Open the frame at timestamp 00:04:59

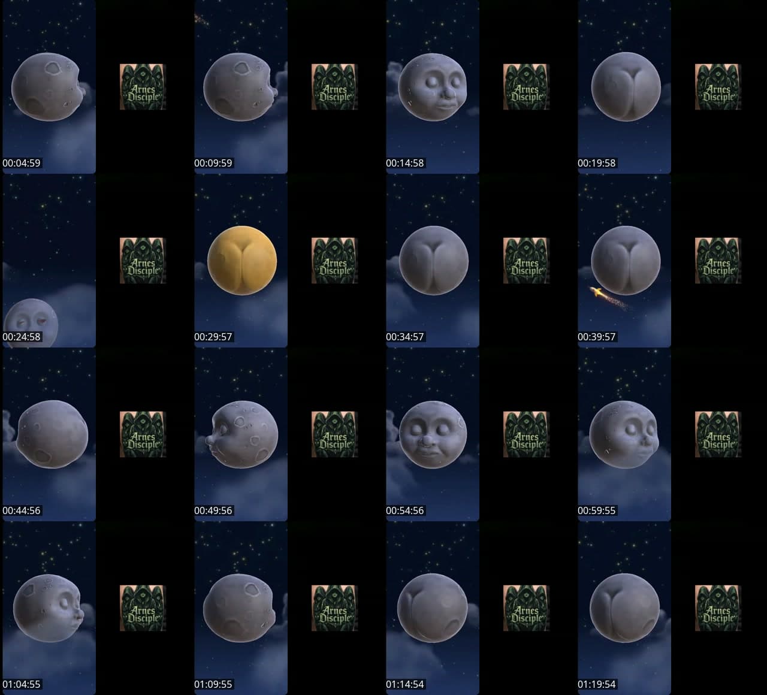pos(49,87)
